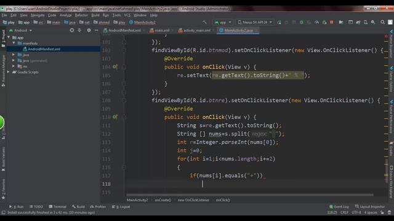This screenshot has width=394, height=221.
Task: Open the Edit menu
Action: coord(14,15)
